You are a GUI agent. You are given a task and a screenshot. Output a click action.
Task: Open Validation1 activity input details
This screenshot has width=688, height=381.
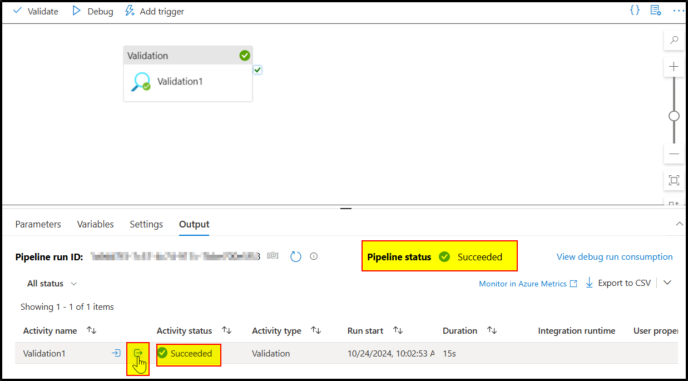pyautogui.click(x=116, y=353)
